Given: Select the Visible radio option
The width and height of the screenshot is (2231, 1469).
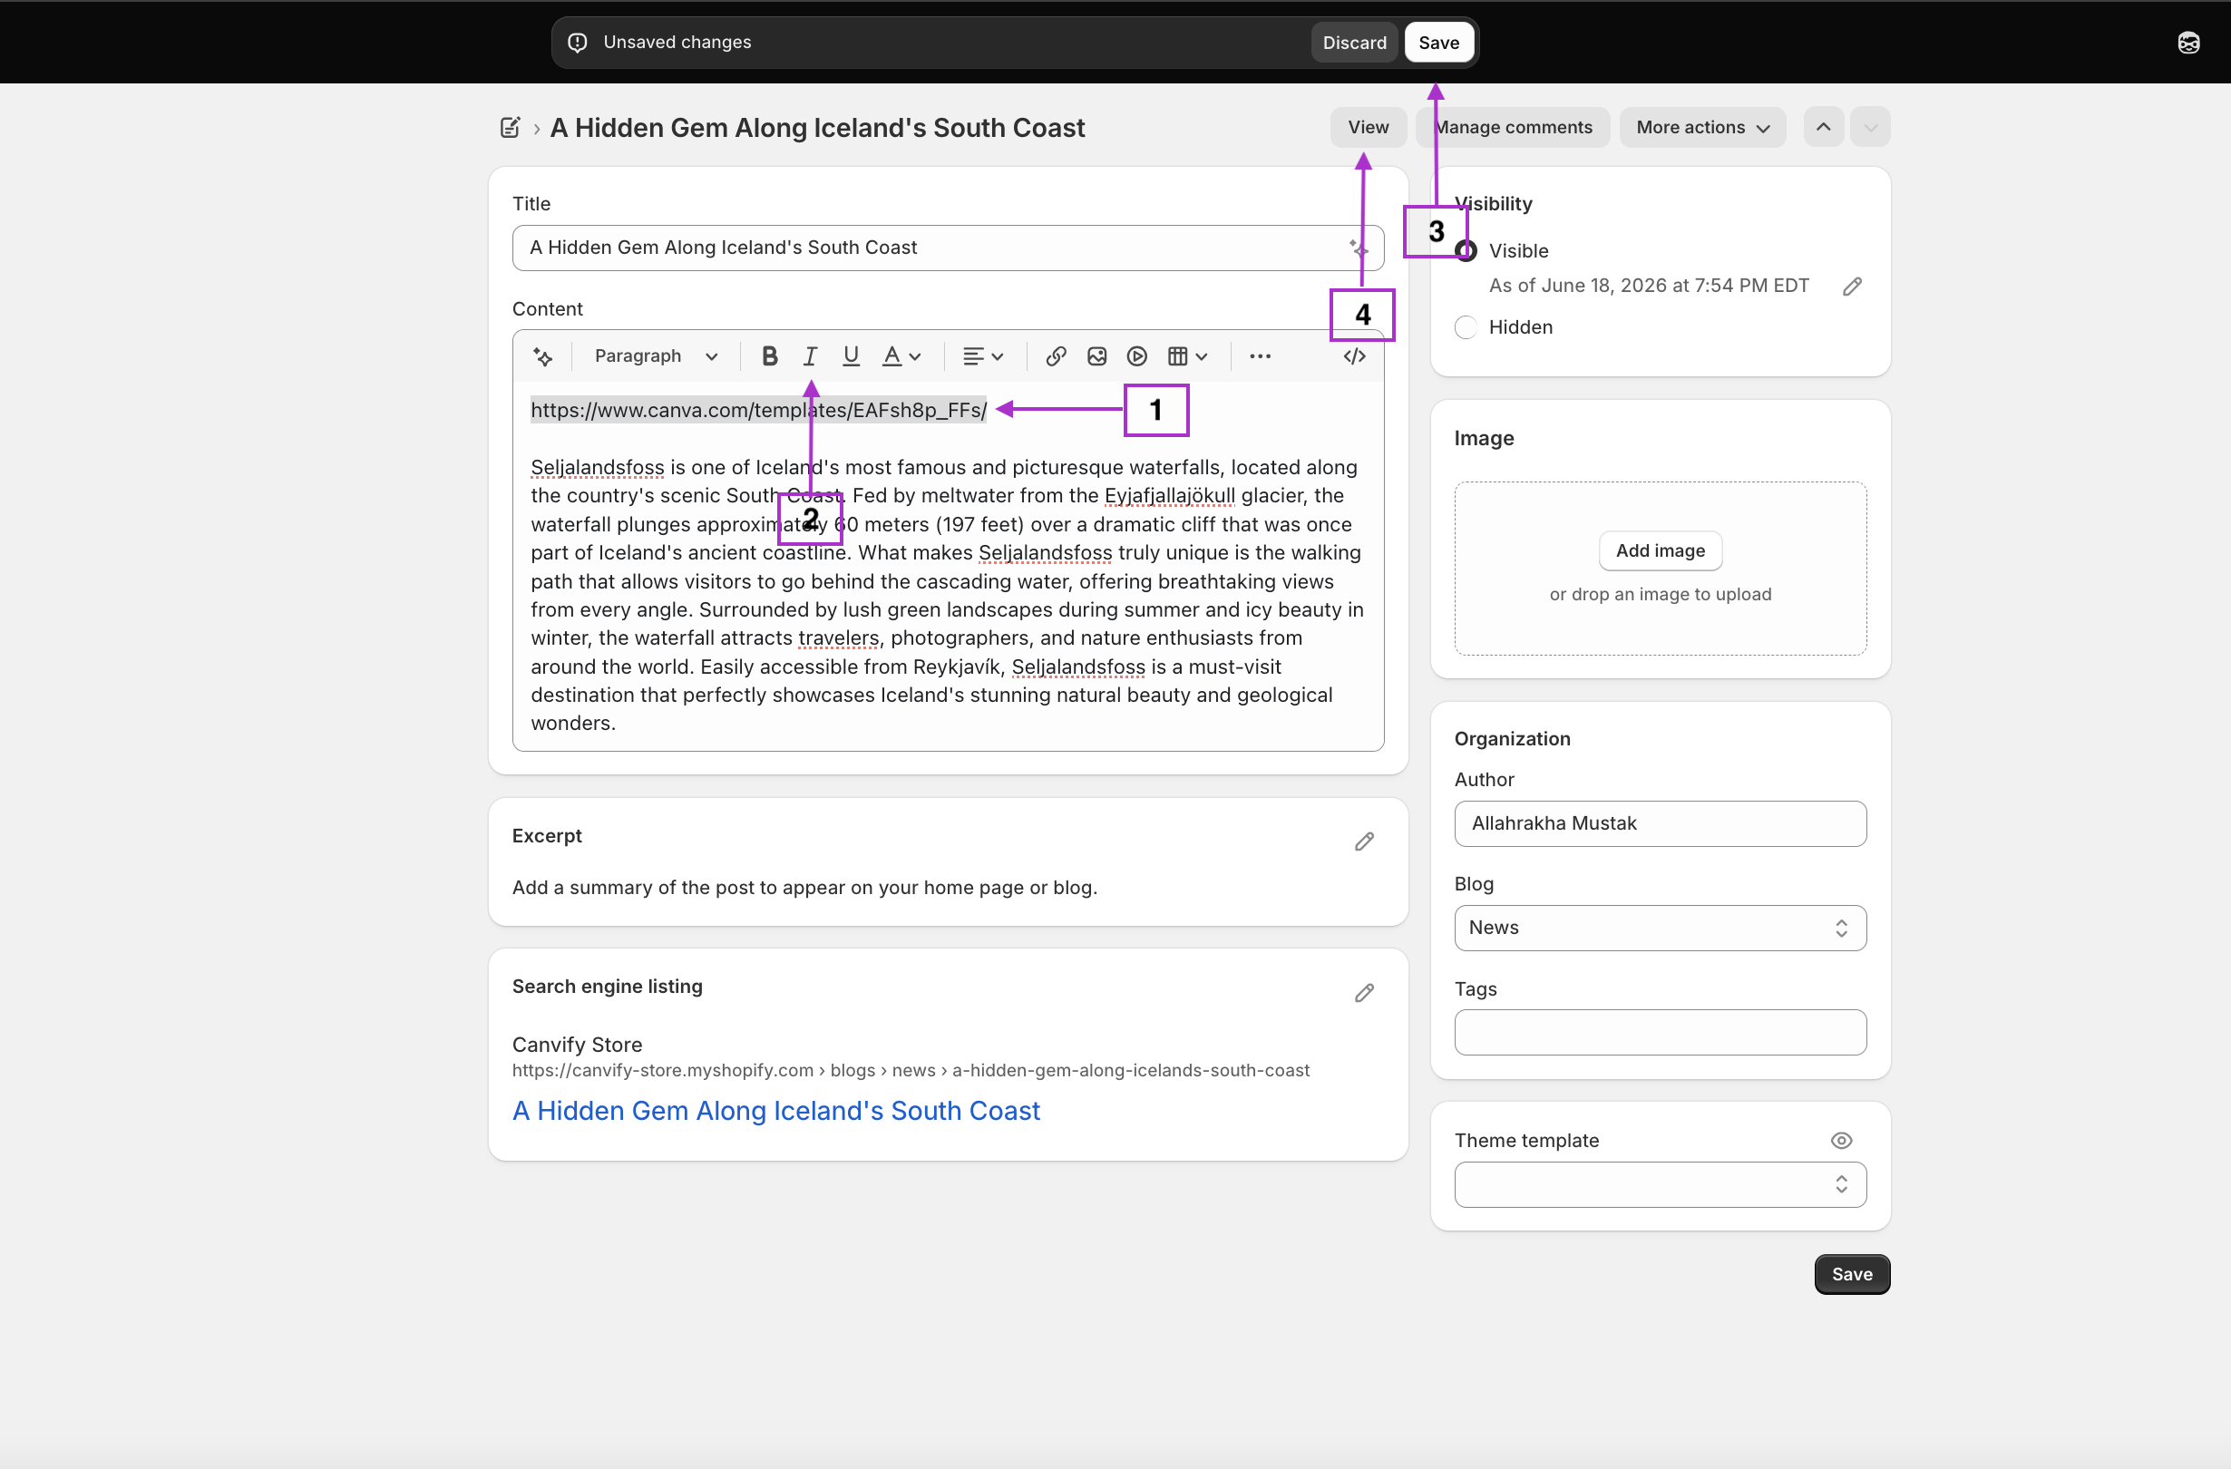Looking at the screenshot, I should [1466, 251].
